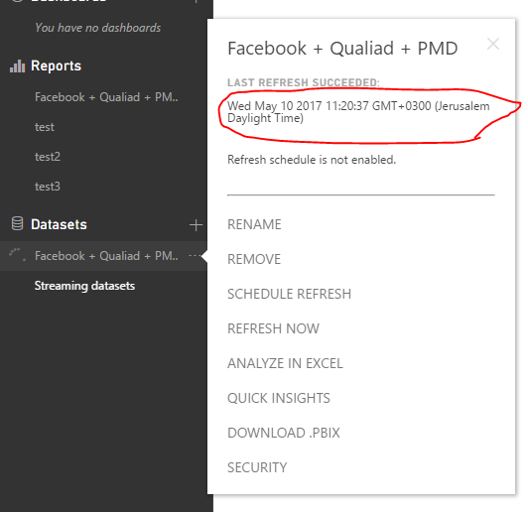528x512 pixels.
Task: Open the test3 report
Action: coord(48,187)
